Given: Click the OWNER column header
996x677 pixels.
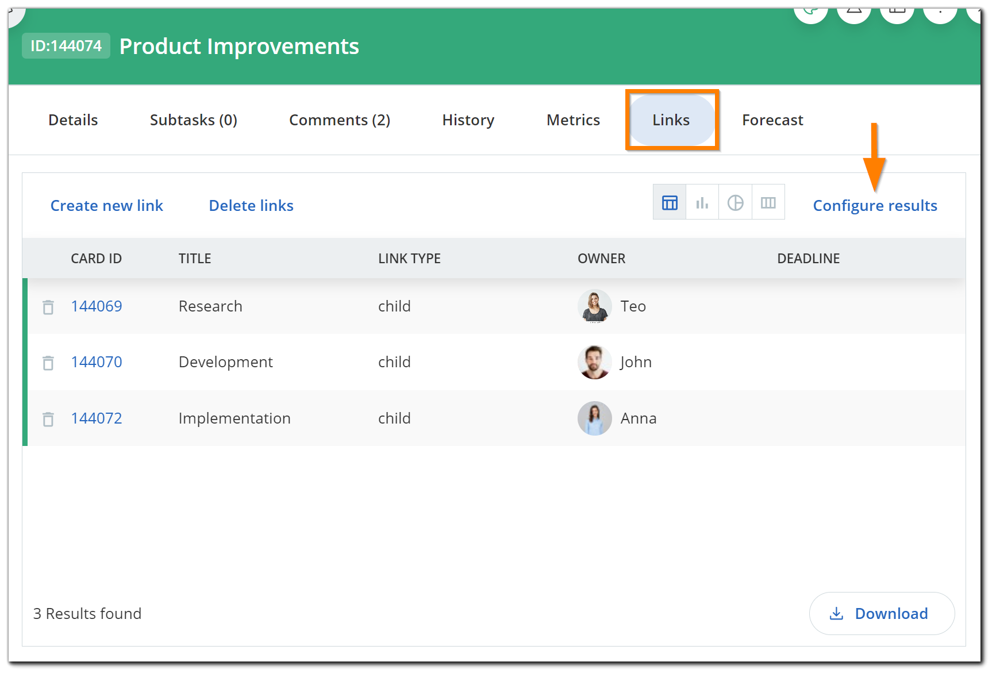Looking at the screenshot, I should [601, 258].
